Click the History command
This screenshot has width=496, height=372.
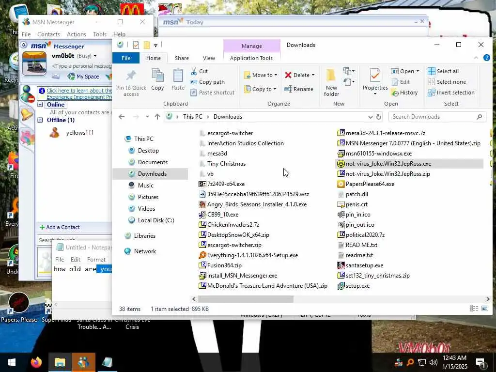click(x=404, y=93)
